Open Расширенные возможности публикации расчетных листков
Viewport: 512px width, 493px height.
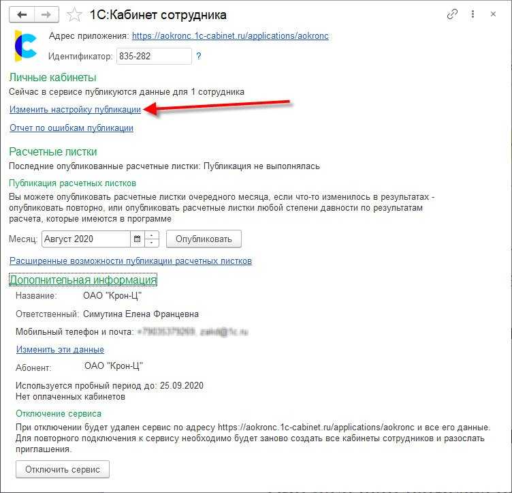point(131,261)
